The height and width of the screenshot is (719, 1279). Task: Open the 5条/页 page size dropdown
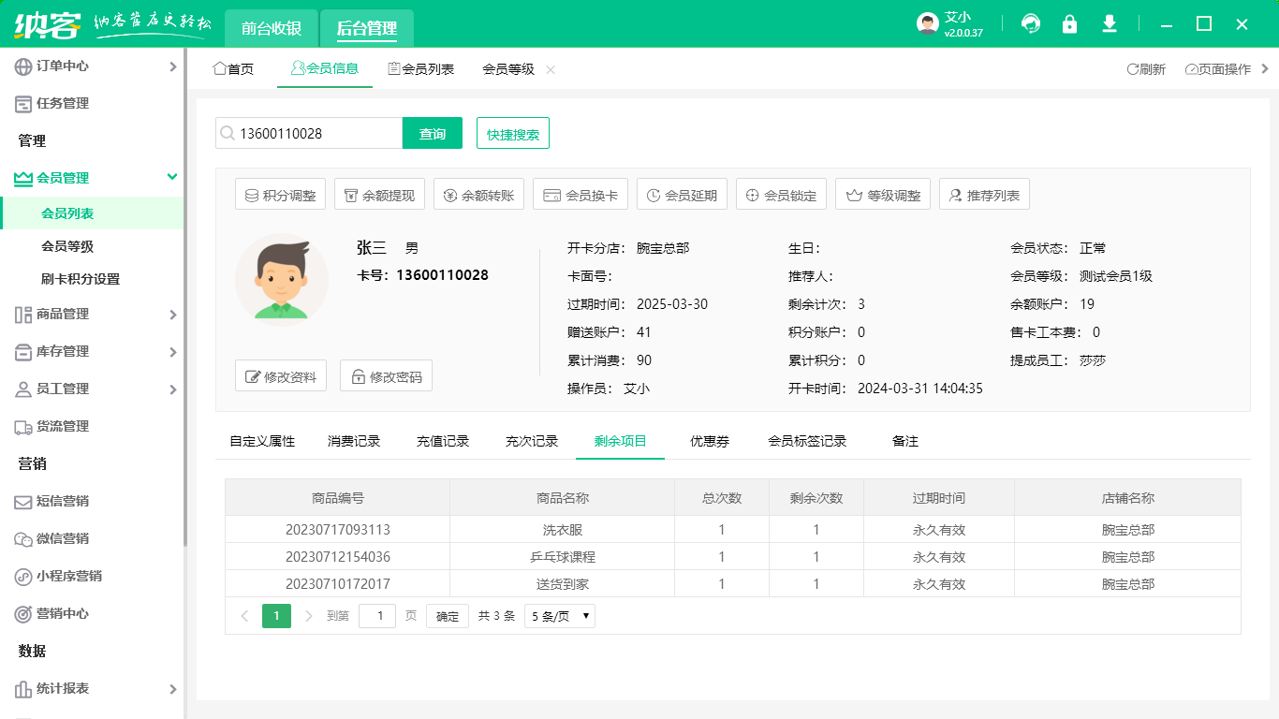point(560,616)
